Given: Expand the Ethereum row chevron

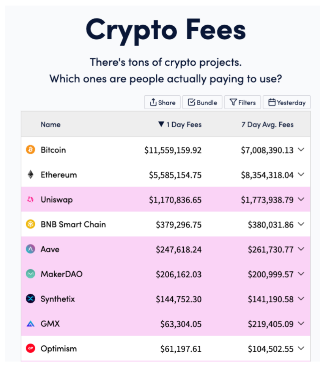Looking at the screenshot, I should [301, 175].
